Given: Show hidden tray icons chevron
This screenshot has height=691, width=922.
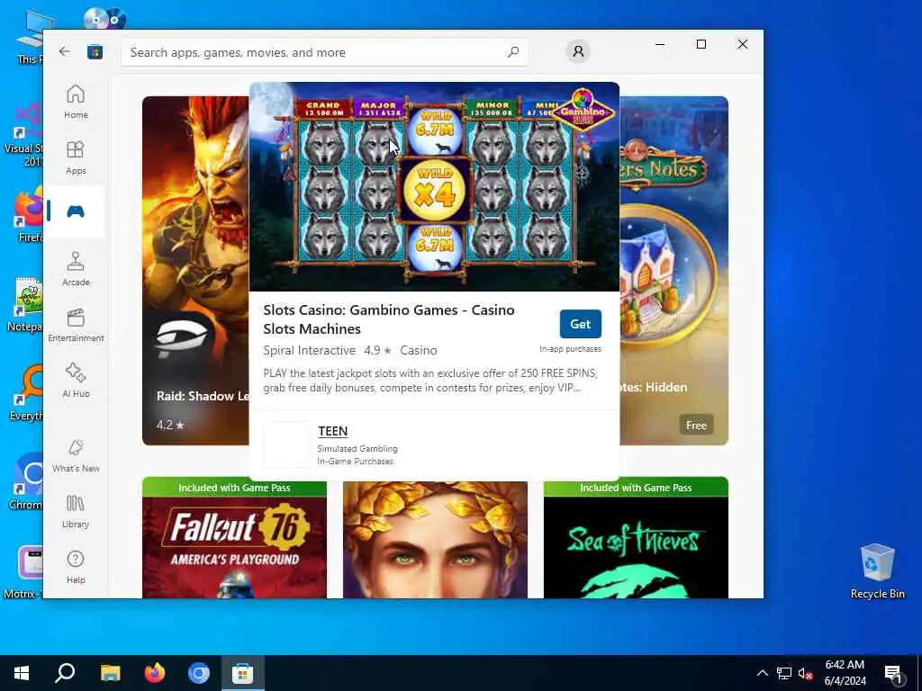Looking at the screenshot, I should tap(762, 673).
